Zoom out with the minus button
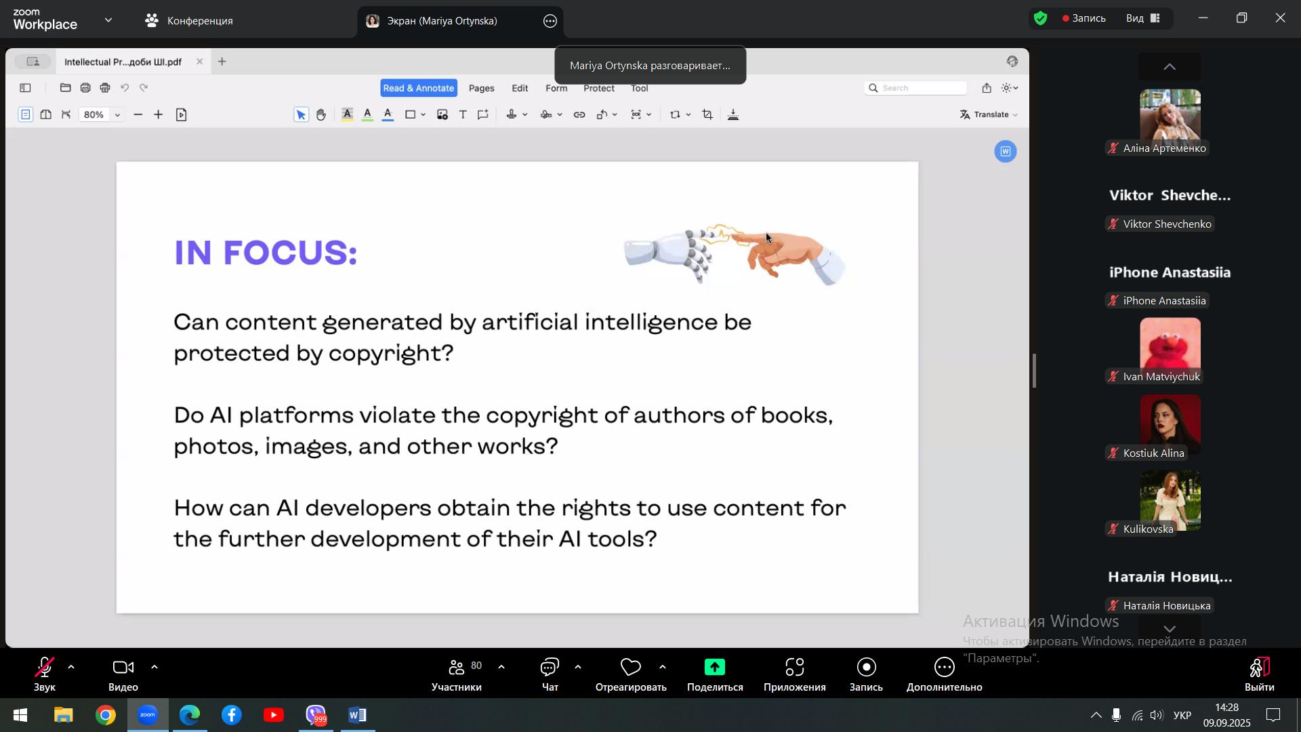Screen dimensions: 1301x732 tap(138, 115)
